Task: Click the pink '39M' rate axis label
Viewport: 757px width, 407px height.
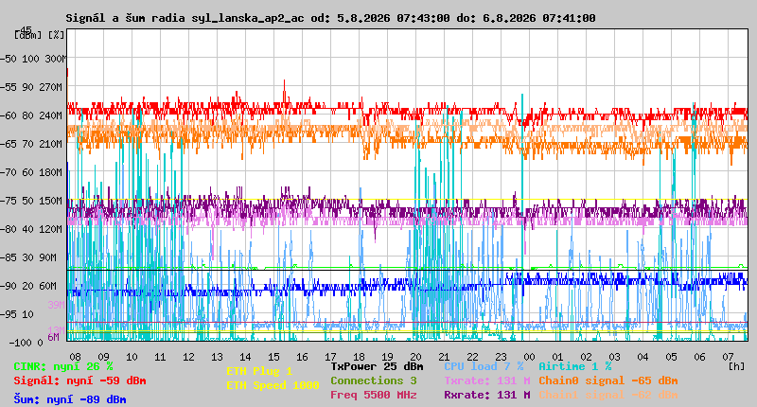Action: coord(56,305)
